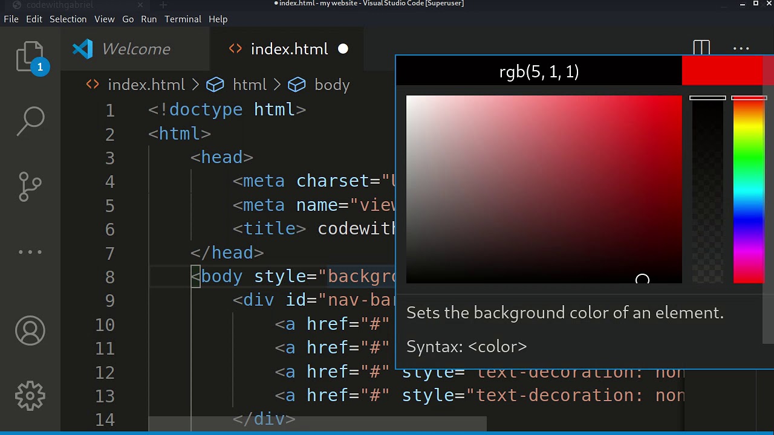Image resolution: width=774 pixels, height=435 pixels.
Task: Click the hover popup vertical scrollbar
Action: [x=769, y=199]
